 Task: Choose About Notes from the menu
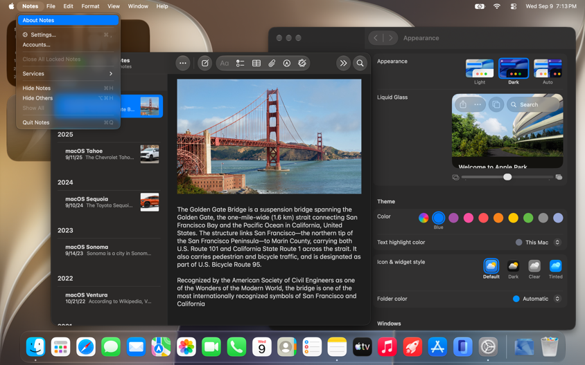(69, 20)
